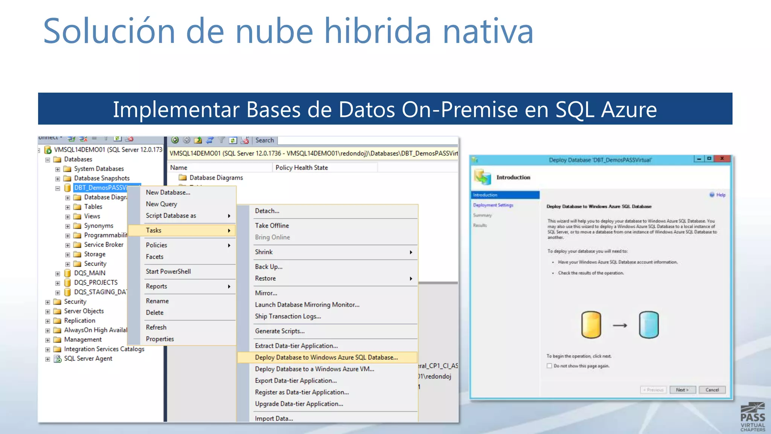Expand the Tables folder

click(68, 207)
